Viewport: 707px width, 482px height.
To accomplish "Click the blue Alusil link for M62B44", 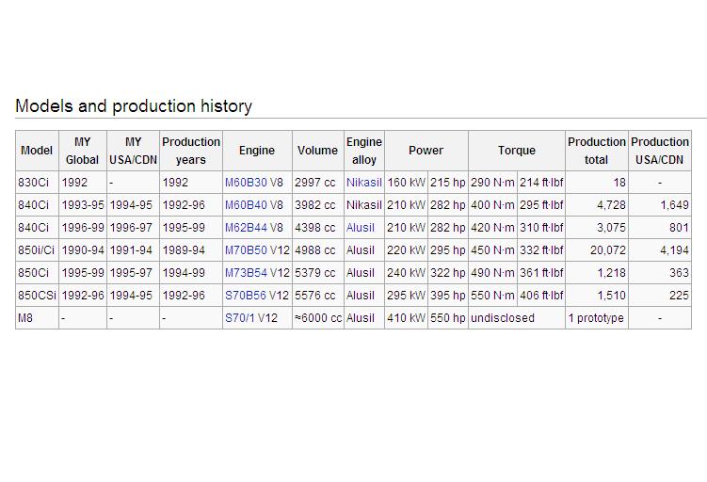I will (x=360, y=228).
